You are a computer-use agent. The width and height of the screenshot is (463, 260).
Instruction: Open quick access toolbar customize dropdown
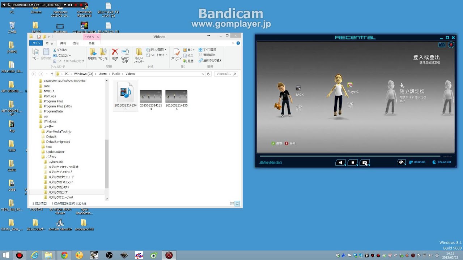48,37
